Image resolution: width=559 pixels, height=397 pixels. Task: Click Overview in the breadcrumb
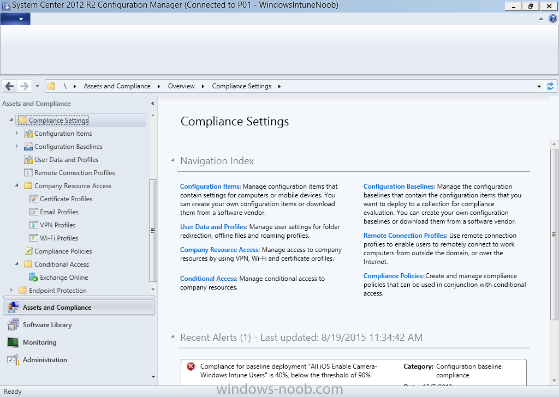click(x=181, y=86)
